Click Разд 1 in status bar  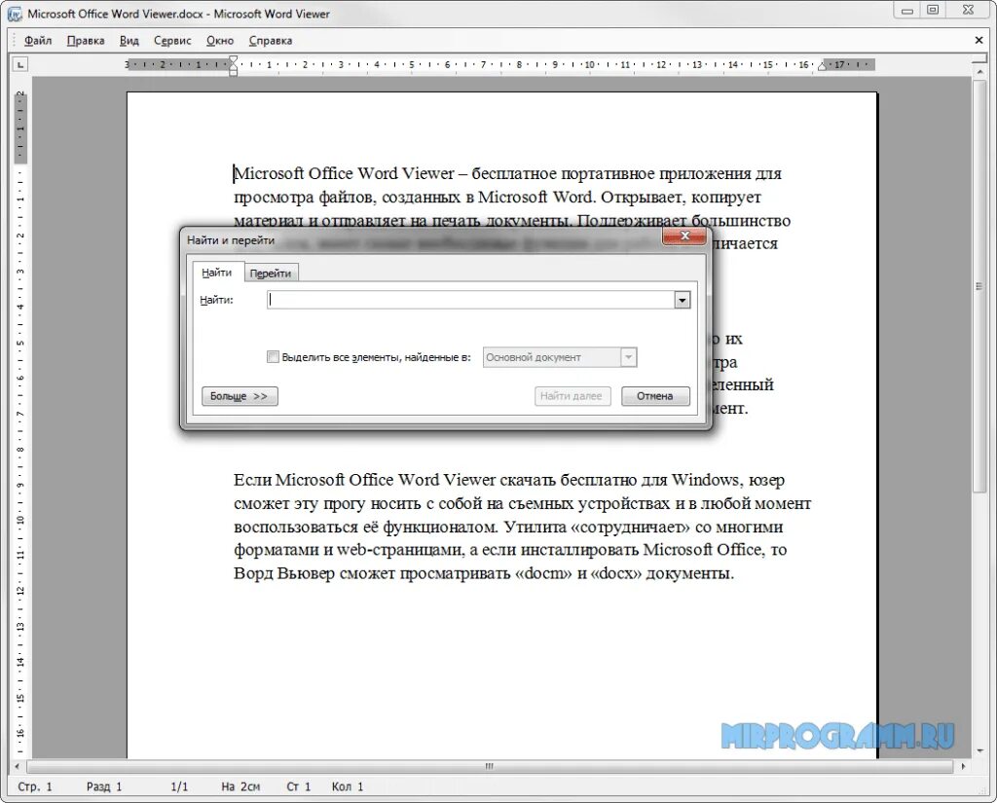tap(104, 787)
